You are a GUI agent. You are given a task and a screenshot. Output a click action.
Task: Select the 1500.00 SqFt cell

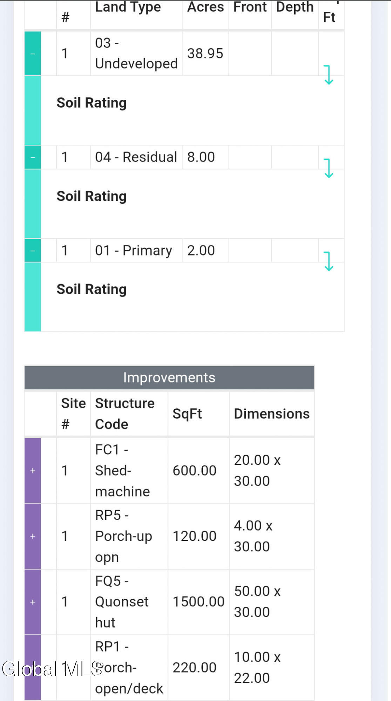click(198, 602)
